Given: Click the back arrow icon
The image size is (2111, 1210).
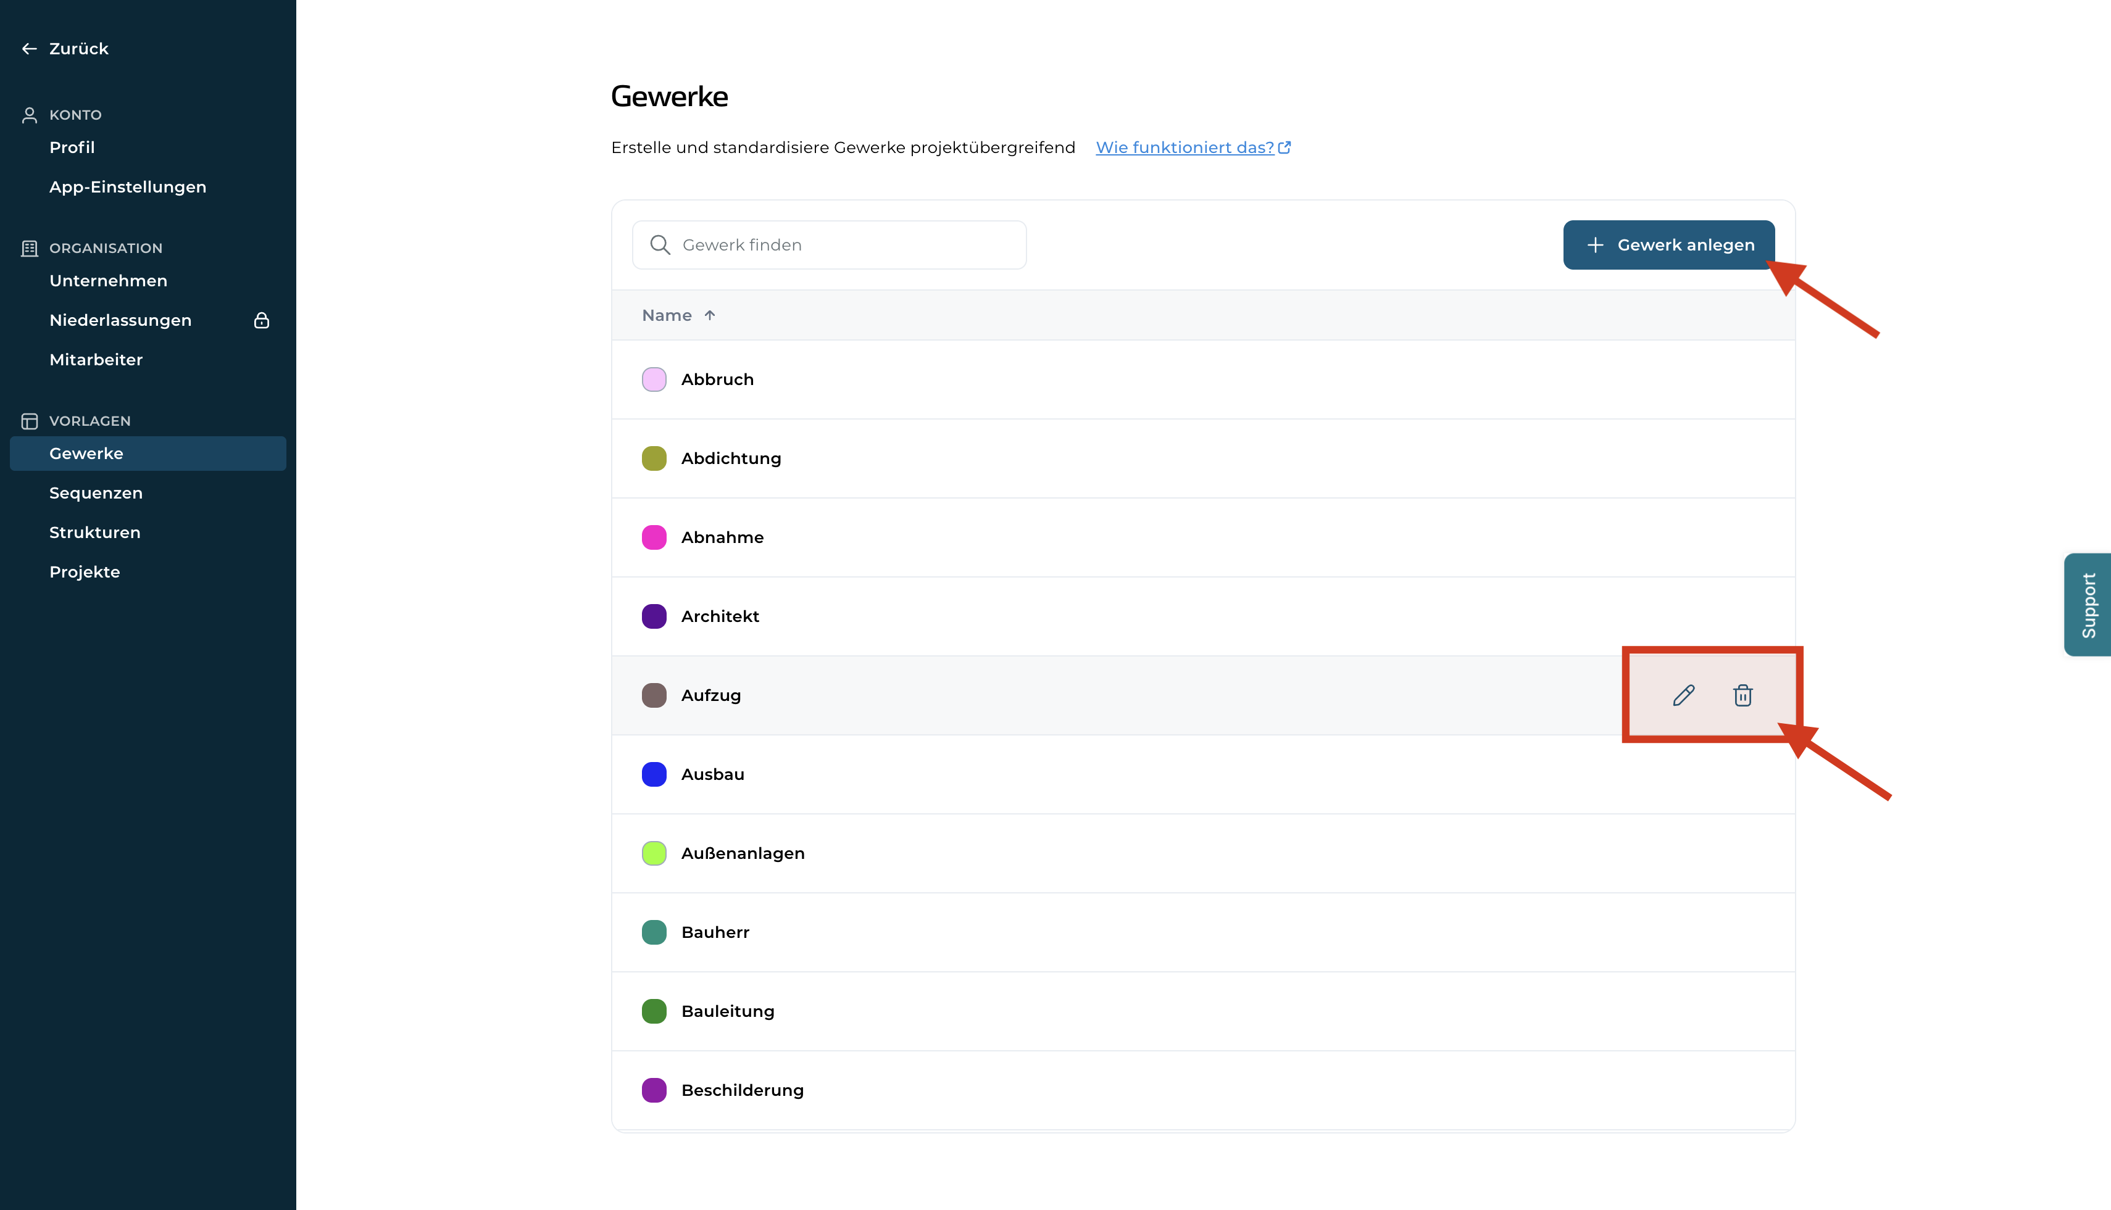Looking at the screenshot, I should 29,49.
